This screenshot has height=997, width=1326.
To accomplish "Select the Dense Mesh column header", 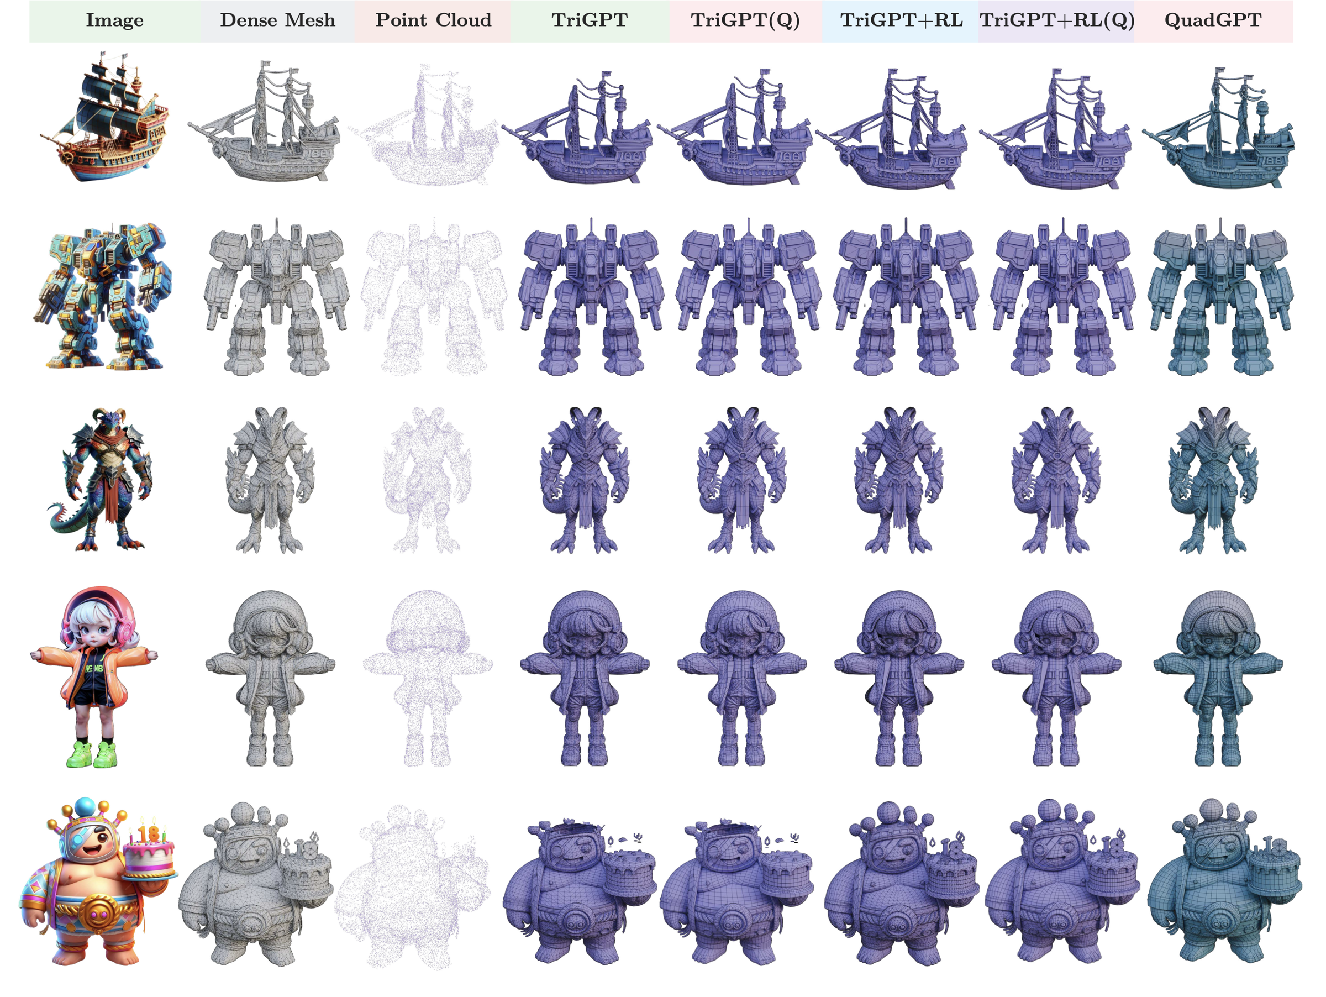I will click(x=277, y=20).
